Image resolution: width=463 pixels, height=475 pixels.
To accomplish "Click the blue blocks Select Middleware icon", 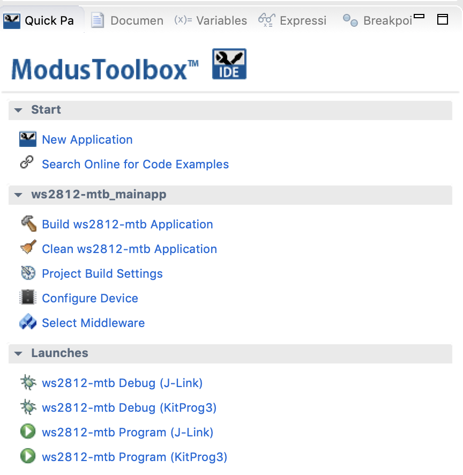I will 28,322.
